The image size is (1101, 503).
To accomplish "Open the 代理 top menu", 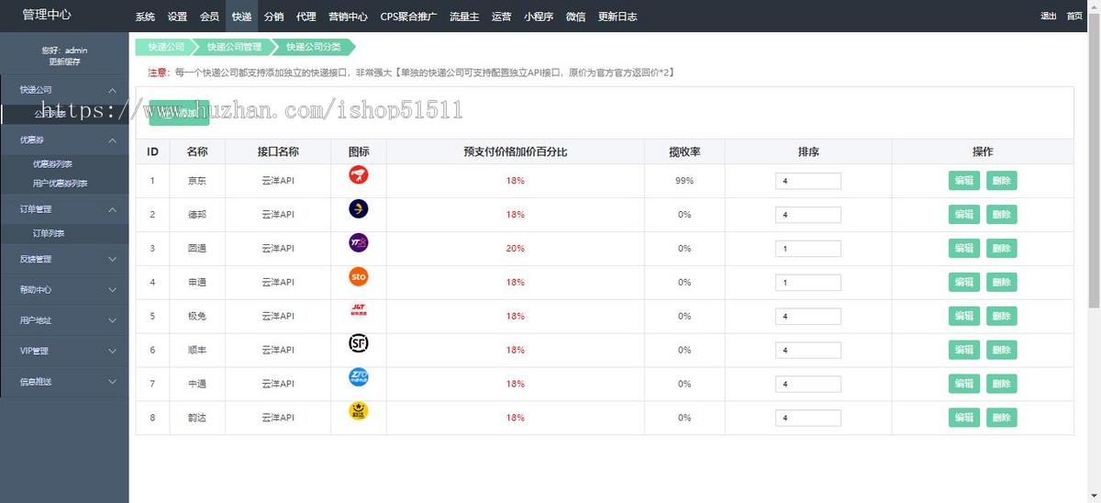I will click(306, 17).
